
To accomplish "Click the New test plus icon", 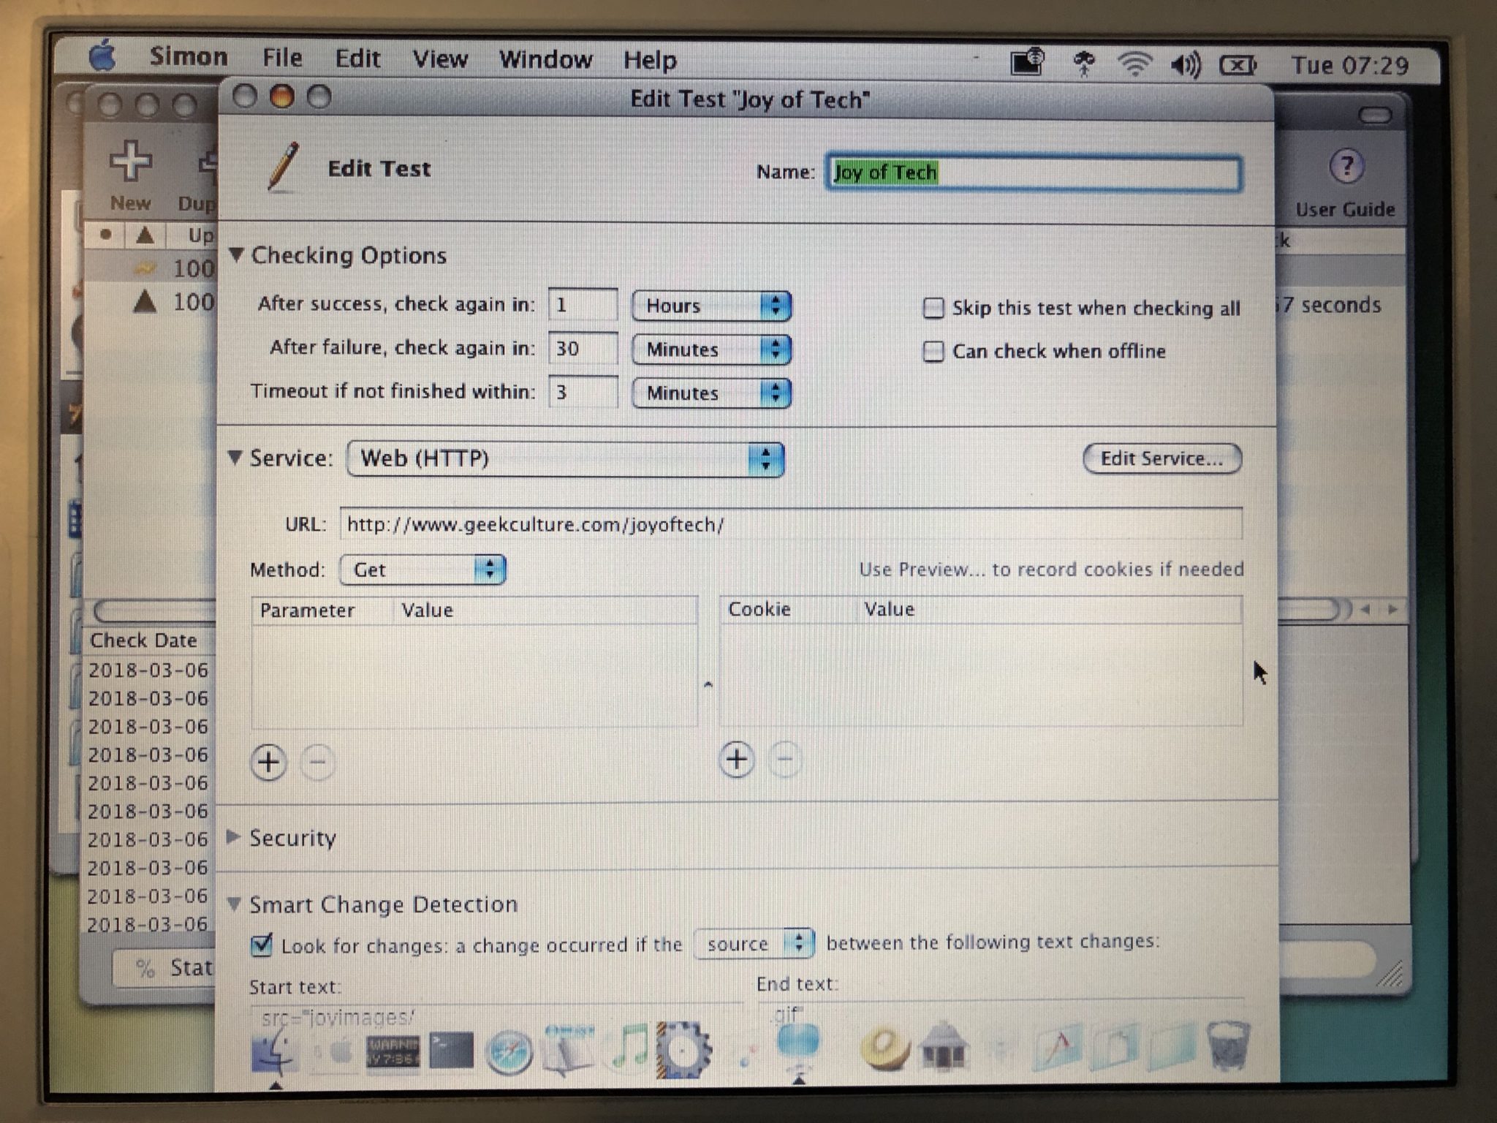I will 130,160.
